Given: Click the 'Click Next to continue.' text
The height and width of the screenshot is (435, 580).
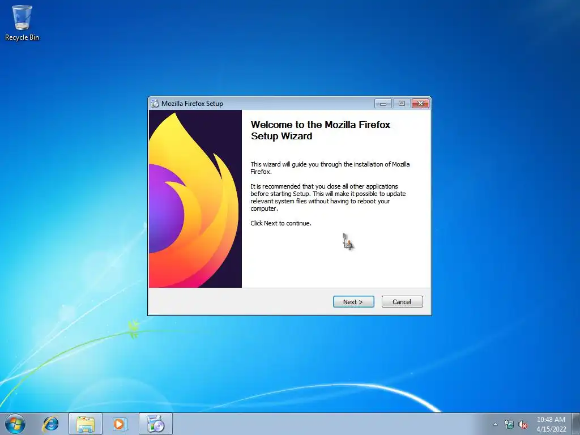Looking at the screenshot, I should 281,223.
